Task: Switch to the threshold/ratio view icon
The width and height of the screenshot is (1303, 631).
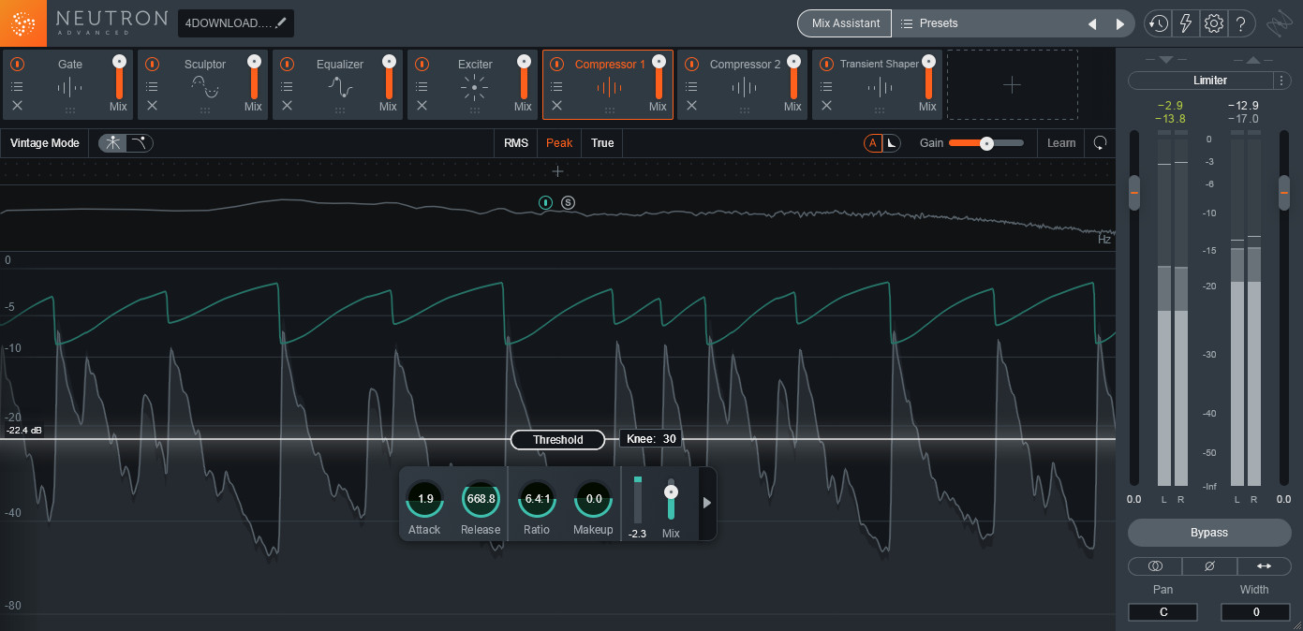Action: 140,143
